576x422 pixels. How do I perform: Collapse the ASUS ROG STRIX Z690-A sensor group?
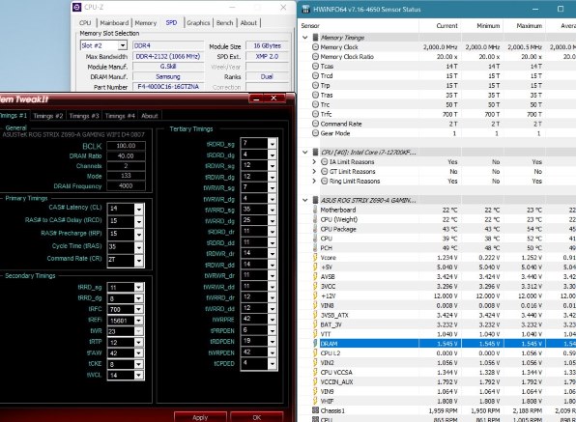pos(304,200)
